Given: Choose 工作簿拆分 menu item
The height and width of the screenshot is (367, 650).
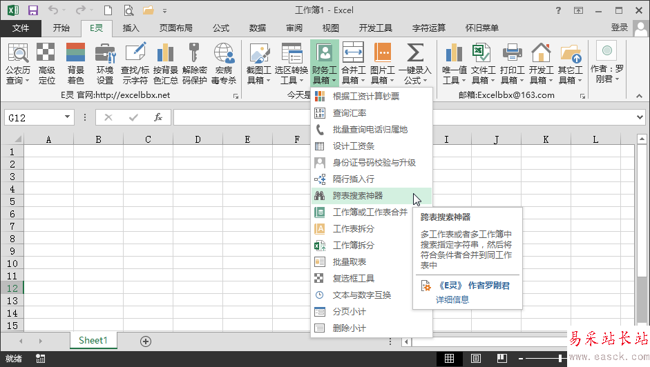Looking at the screenshot, I should click(x=361, y=245).
